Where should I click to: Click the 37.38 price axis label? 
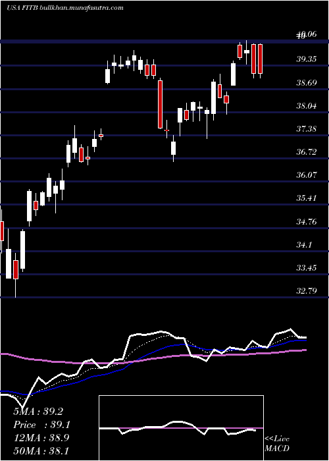(307, 129)
